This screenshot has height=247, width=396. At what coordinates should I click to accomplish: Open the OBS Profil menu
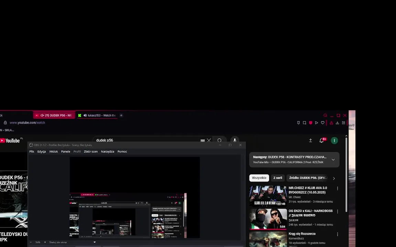[x=77, y=152]
